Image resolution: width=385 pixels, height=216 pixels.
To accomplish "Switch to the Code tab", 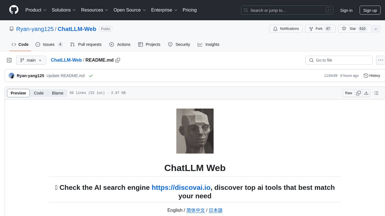I will click(x=20, y=44).
